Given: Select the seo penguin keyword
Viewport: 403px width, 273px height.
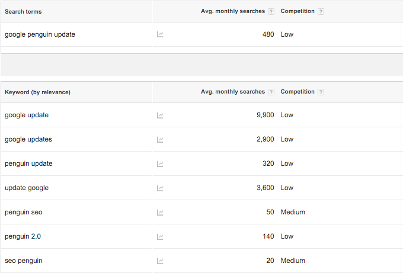Looking at the screenshot, I should [x=23, y=261].
